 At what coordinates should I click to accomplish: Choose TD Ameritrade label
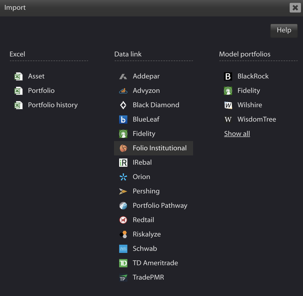coord(155,263)
